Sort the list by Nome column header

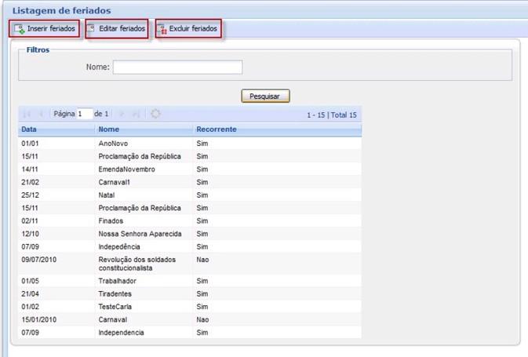[x=109, y=129]
